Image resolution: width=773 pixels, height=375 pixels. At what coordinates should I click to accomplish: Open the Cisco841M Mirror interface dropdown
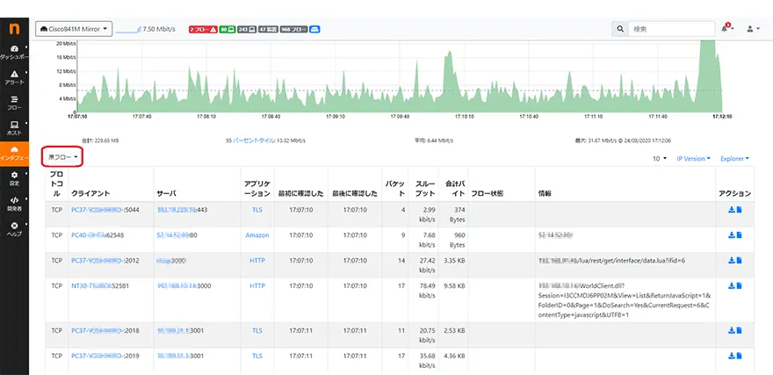click(74, 29)
